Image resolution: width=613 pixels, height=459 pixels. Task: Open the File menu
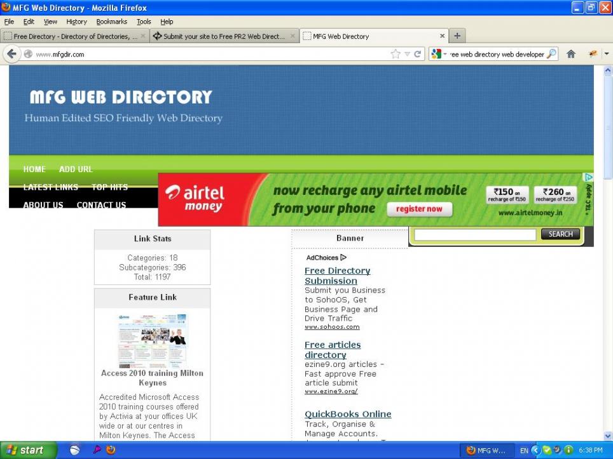9,22
